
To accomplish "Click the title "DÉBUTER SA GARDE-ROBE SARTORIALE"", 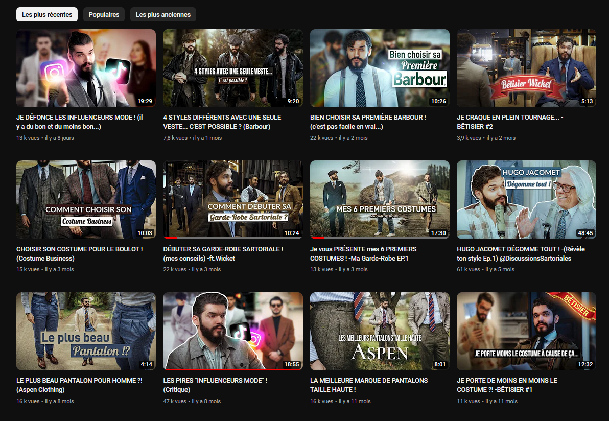I will (x=223, y=249).
